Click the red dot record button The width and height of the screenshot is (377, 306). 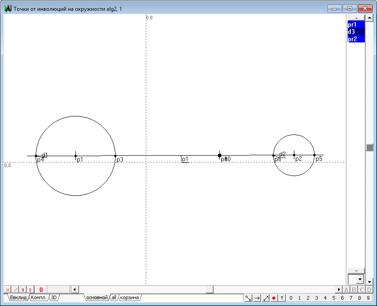tap(274, 298)
